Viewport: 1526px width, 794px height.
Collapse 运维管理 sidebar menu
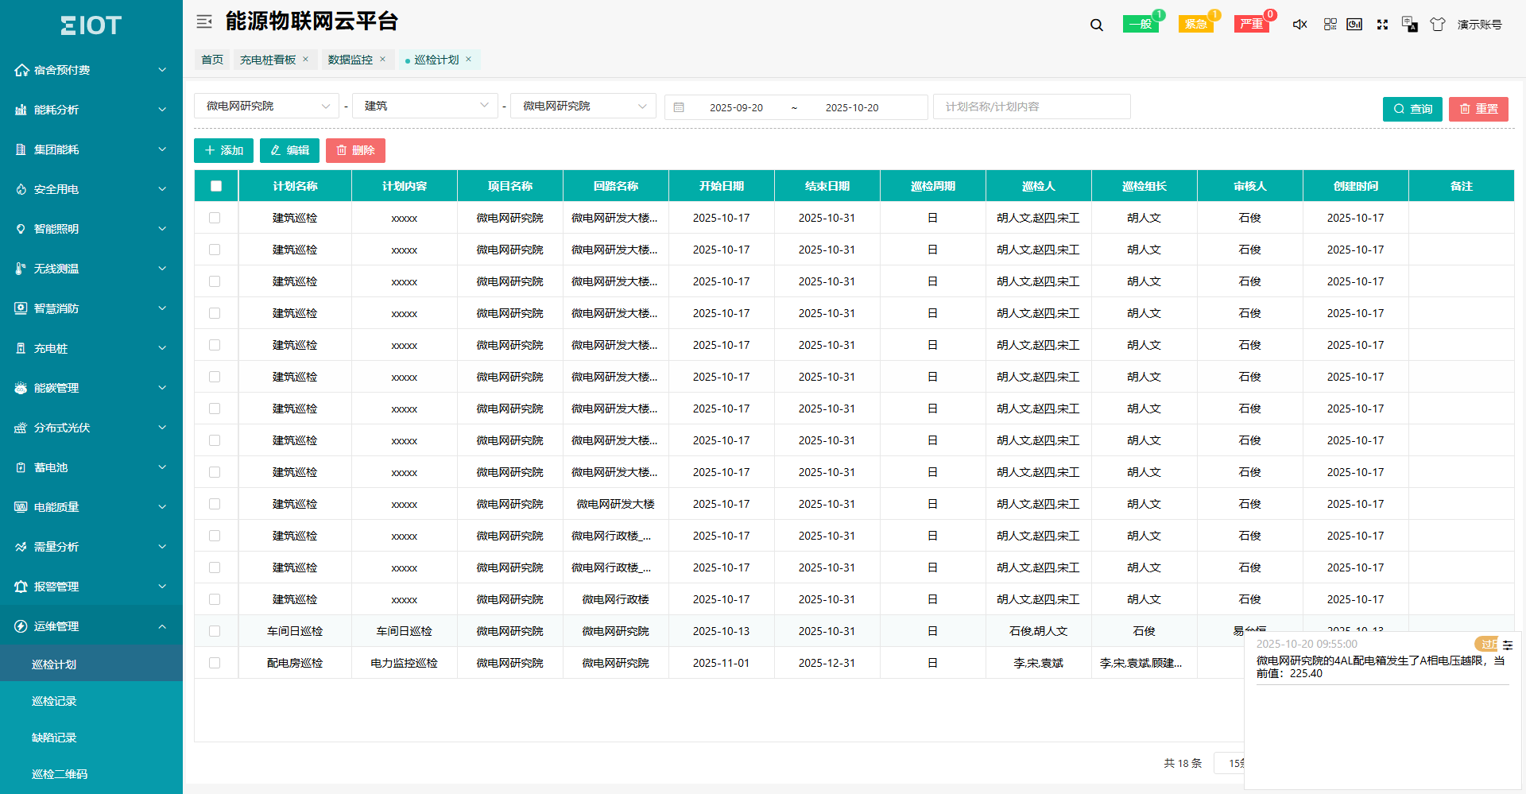tap(91, 626)
